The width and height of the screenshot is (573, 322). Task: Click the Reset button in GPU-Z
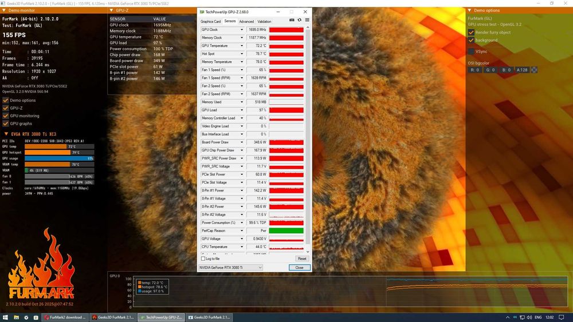(x=302, y=259)
